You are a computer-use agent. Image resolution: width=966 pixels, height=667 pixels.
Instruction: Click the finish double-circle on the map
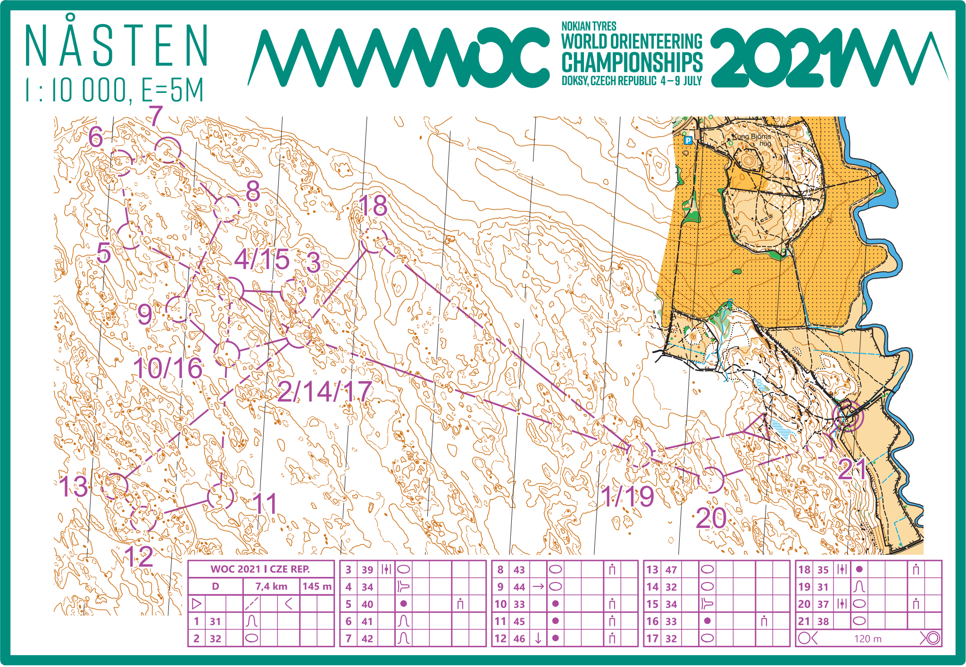click(x=848, y=417)
